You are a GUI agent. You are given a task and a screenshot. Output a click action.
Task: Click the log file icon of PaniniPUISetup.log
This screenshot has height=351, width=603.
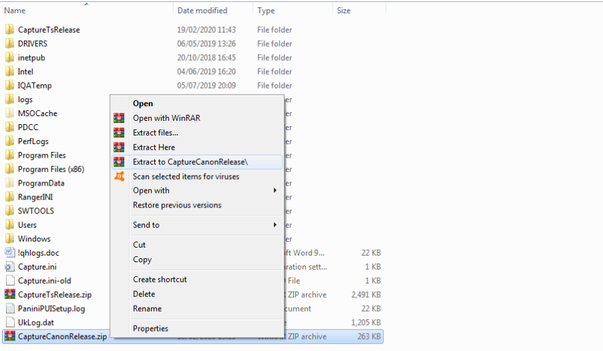[11, 308]
